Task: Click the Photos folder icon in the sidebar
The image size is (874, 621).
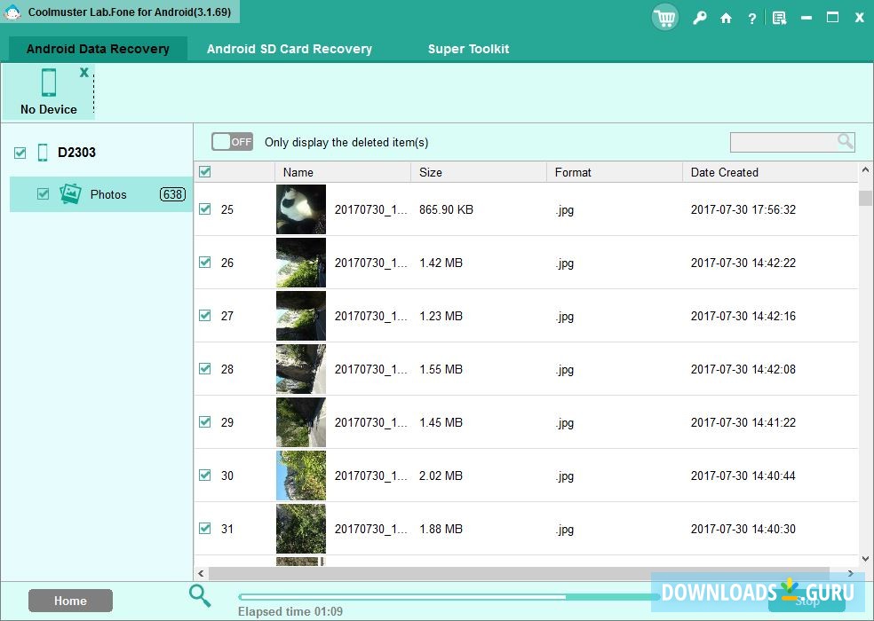Action: coord(71,193)
